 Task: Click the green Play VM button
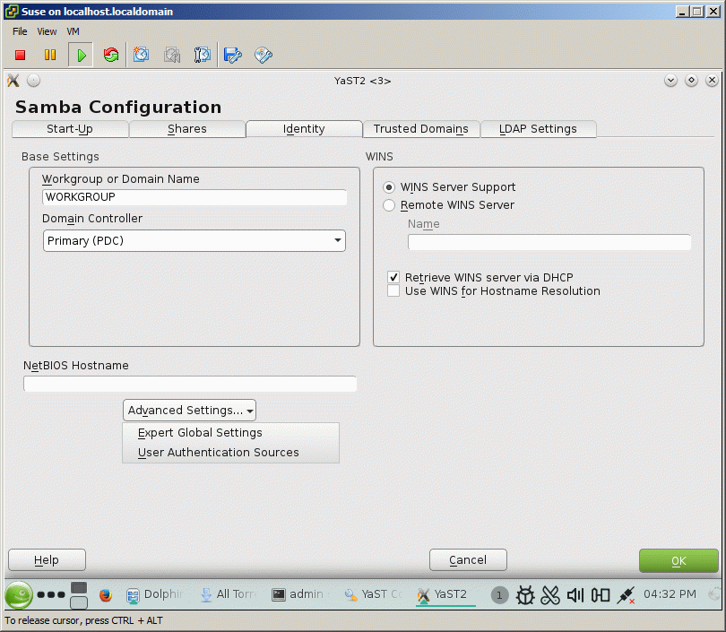[81, 55]
